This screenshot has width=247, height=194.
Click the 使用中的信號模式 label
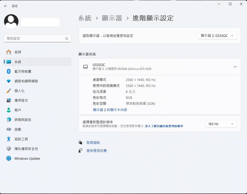click(x=106, y=86)
